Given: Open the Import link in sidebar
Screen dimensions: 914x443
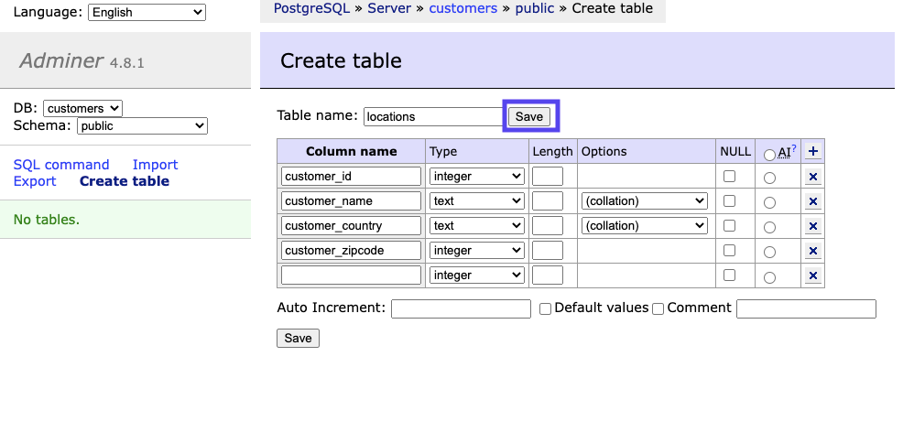Looking at the screenshot, I should coord(155,165).
